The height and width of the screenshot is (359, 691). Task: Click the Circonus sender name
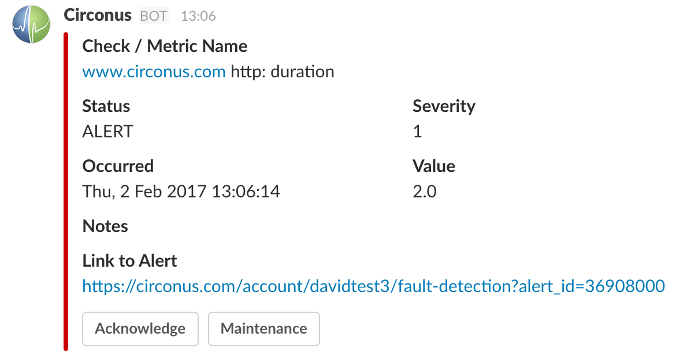98,15
